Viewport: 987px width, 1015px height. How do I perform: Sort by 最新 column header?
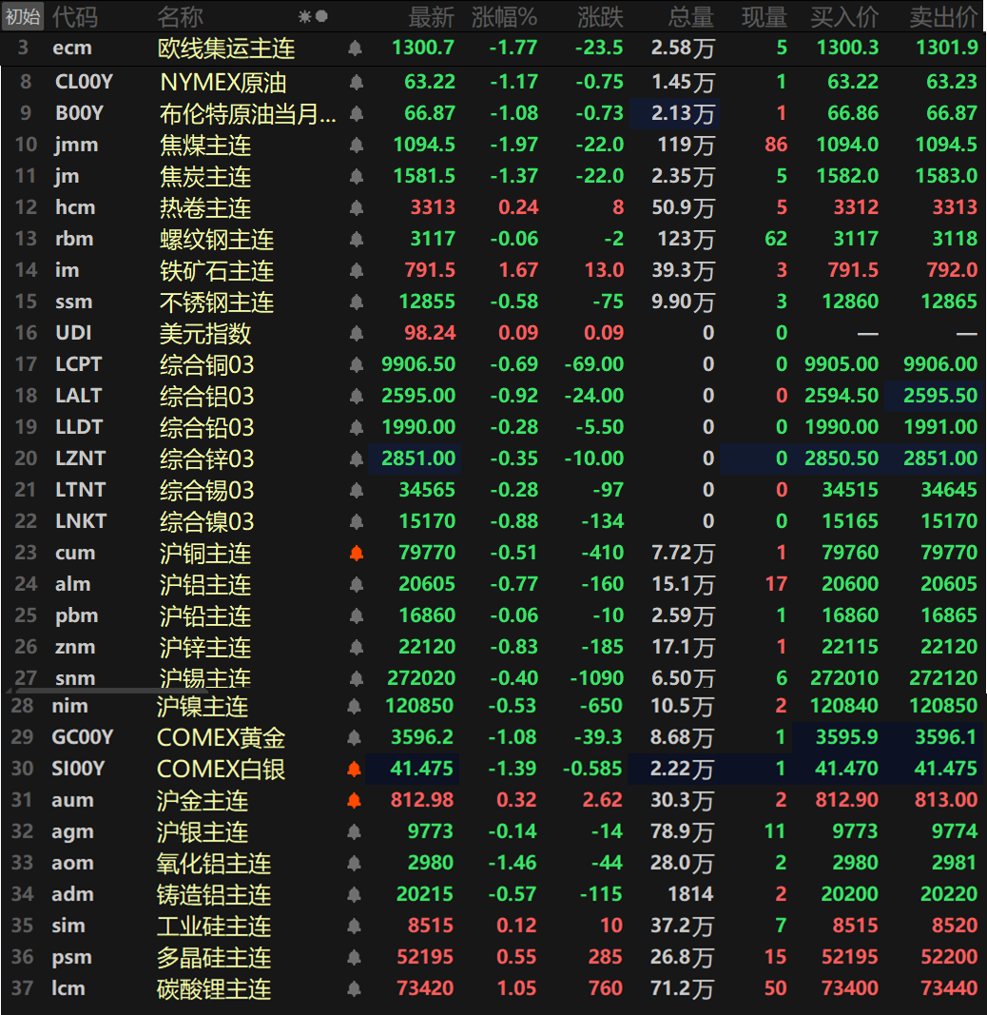point(431,16)
